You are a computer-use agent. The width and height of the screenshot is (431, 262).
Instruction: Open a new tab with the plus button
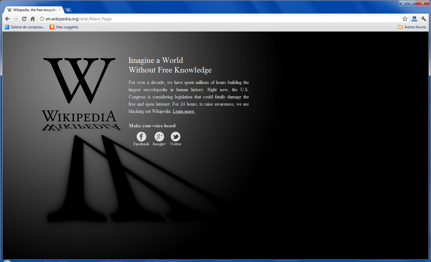pos(68,10)
